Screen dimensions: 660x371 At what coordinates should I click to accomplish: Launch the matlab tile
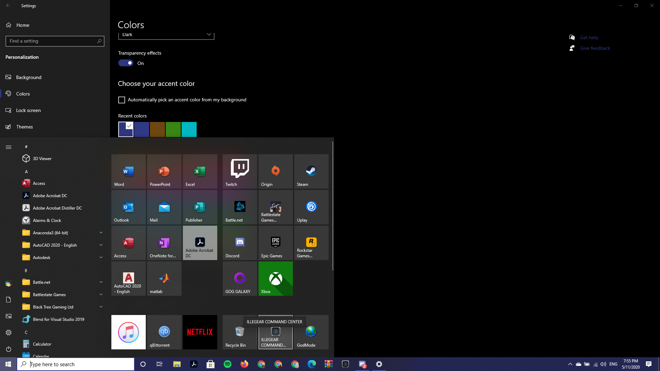coord(164,279)
